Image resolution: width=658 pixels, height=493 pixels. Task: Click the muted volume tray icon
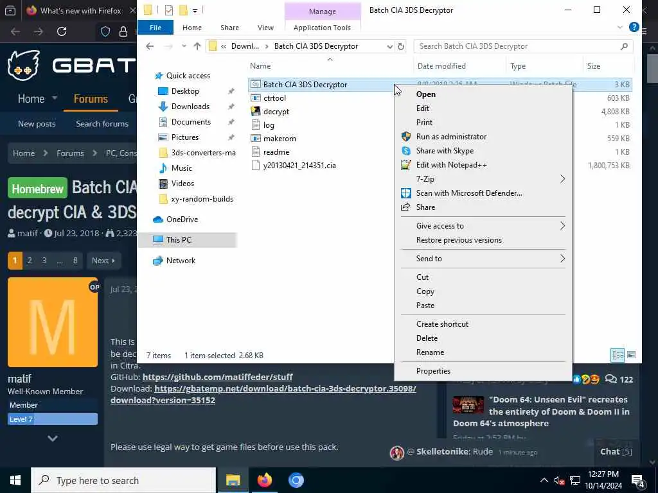coord(559,480)
